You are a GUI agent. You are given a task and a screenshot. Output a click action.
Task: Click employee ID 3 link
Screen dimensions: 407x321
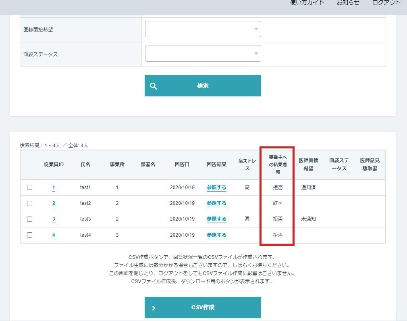coord(54,219)
